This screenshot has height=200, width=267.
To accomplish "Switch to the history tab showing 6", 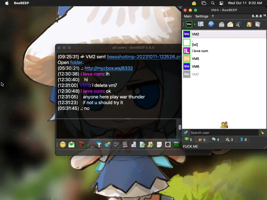I will point(243,140).
